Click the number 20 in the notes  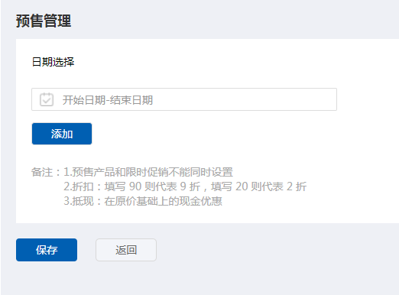[242, 186]
